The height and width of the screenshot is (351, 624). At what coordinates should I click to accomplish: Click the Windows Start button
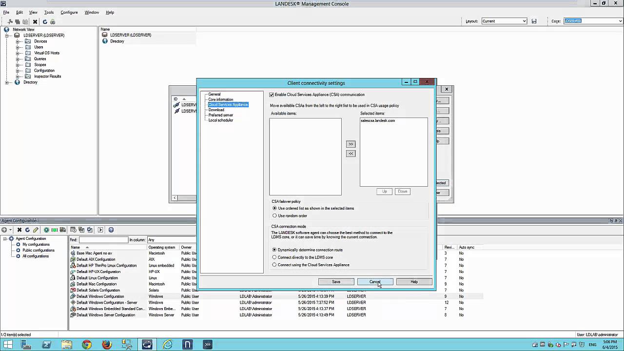tap(8, 345)
